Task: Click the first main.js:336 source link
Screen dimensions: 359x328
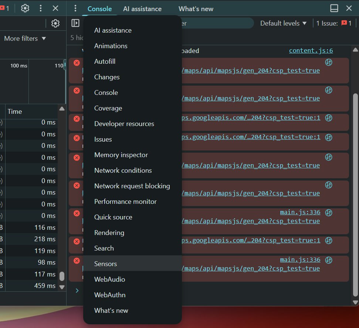Action: point(300,212)
